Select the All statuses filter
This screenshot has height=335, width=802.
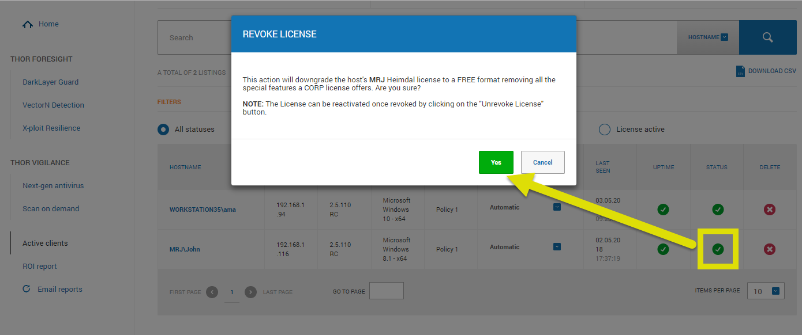tap(163, 130)
